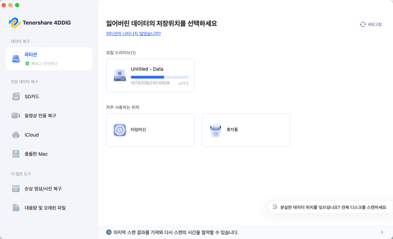
Task: Open the 충돌한 Mac icon
Action: click(16, 154)
